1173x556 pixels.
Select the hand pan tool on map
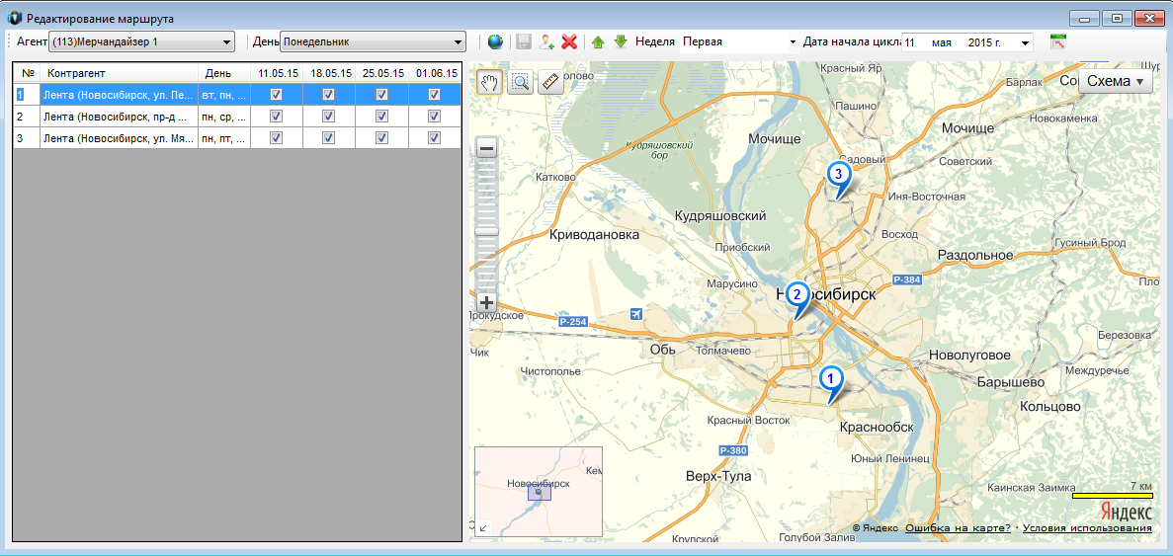489,82
